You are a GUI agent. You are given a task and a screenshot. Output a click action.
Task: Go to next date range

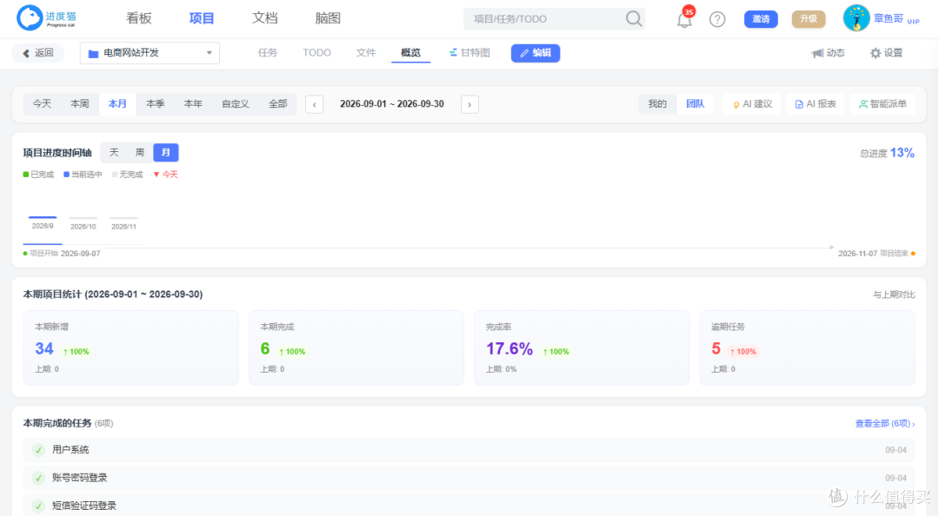469,104
